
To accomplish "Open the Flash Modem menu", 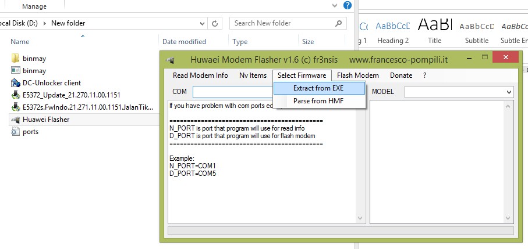I will pyautogui.click(x=358, y=75).
